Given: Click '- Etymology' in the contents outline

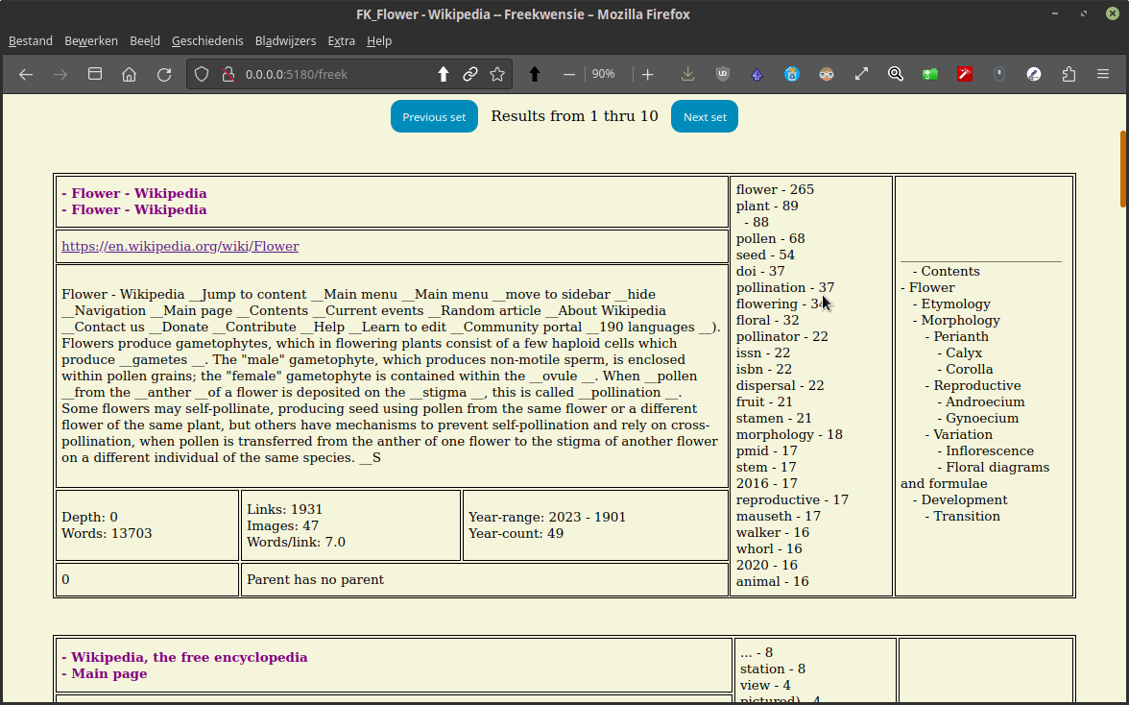Looking at the screenshot, I should (952, 304).
